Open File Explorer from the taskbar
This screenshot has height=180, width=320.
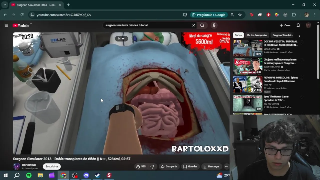coord(40,175)
